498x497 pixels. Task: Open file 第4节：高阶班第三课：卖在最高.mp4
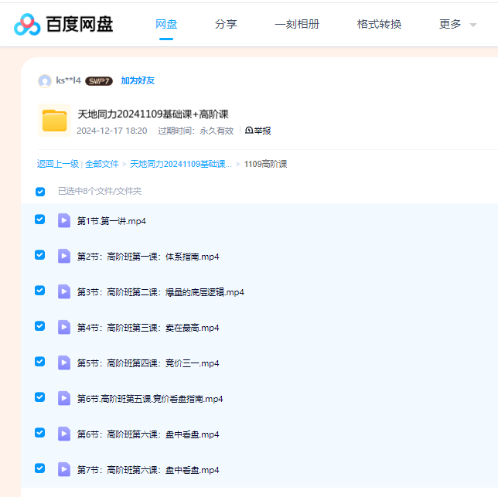click(x=148, y=328)
